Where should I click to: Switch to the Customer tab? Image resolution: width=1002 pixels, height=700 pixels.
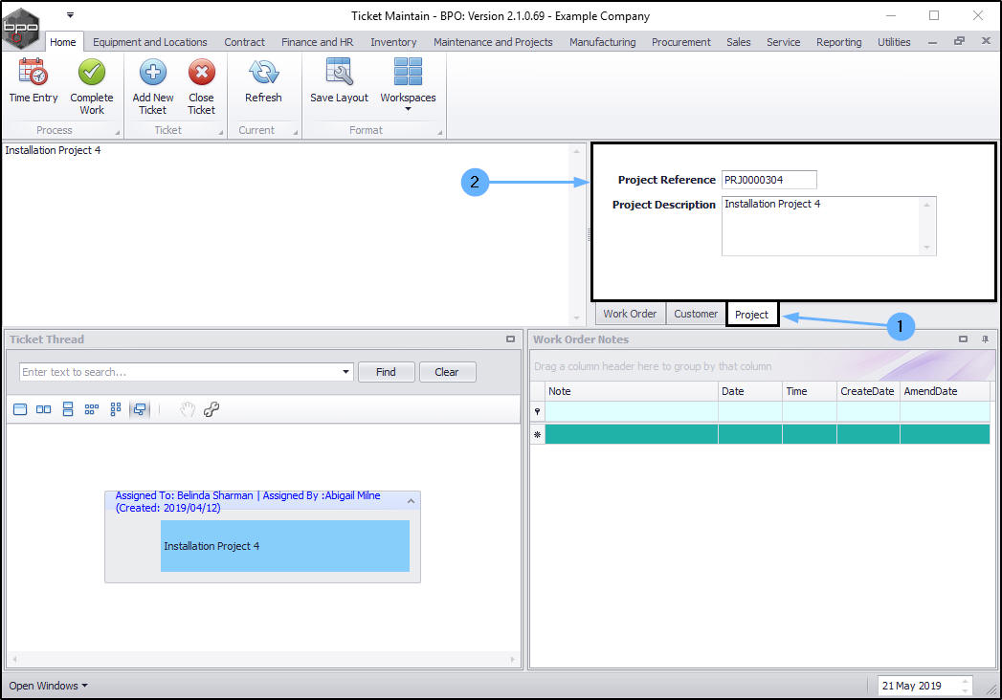695,314
